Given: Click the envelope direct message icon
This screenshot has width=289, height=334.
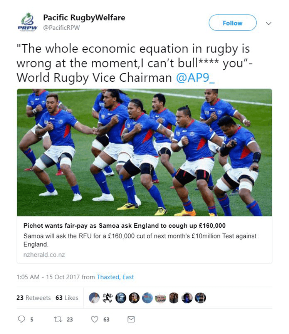Looking at the screenshot, I should (131, 319).
